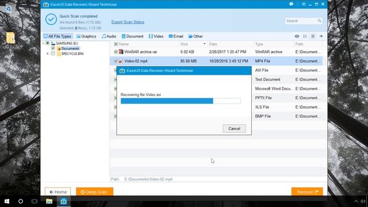Show hidden tray icons chevron
Image resolution: width=368 pixels, height=207 pixels.
click(x=356, y=201)
